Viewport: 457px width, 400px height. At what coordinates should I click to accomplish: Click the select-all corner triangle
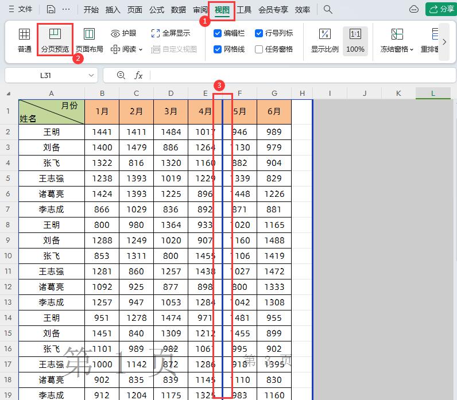pos(9,94)
